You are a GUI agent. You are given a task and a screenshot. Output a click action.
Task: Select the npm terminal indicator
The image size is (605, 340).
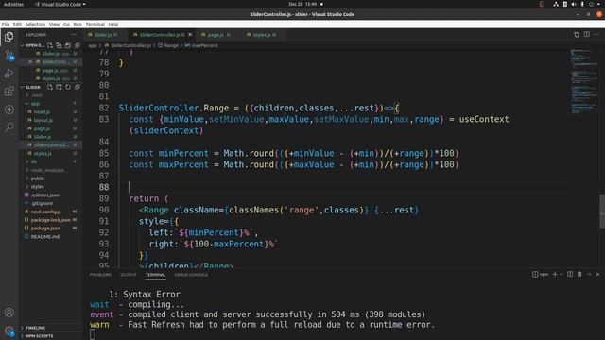(540, 275)
